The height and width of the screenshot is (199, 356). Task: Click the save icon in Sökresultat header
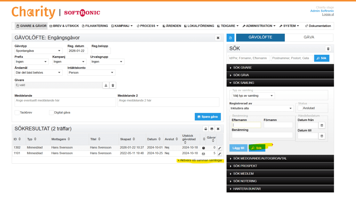point(211,129)
